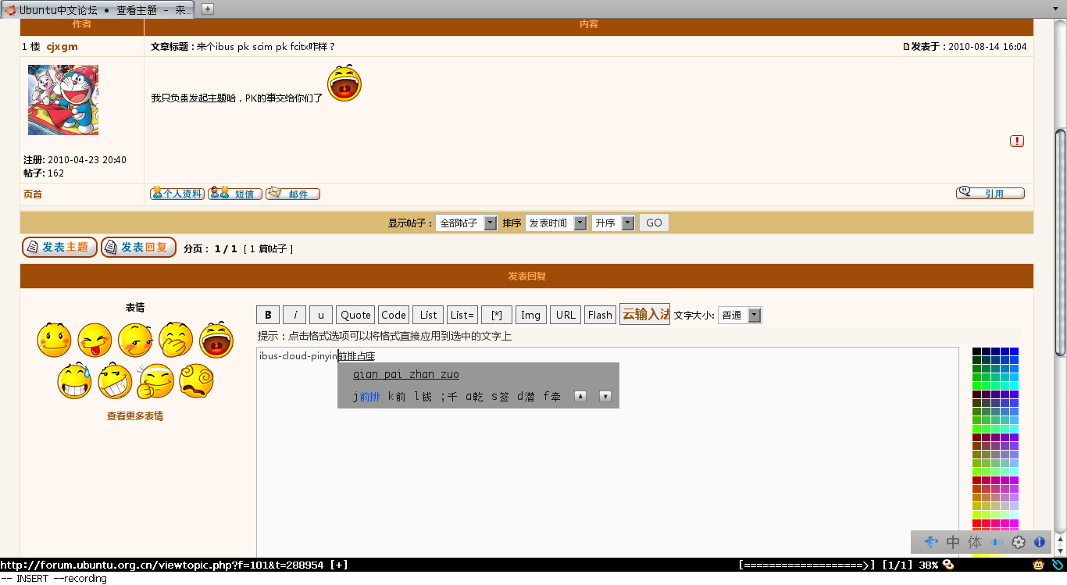This screenshot has width=1067, height=585.
Task: Insert Code BBCode tag
Action: [394, 315]
